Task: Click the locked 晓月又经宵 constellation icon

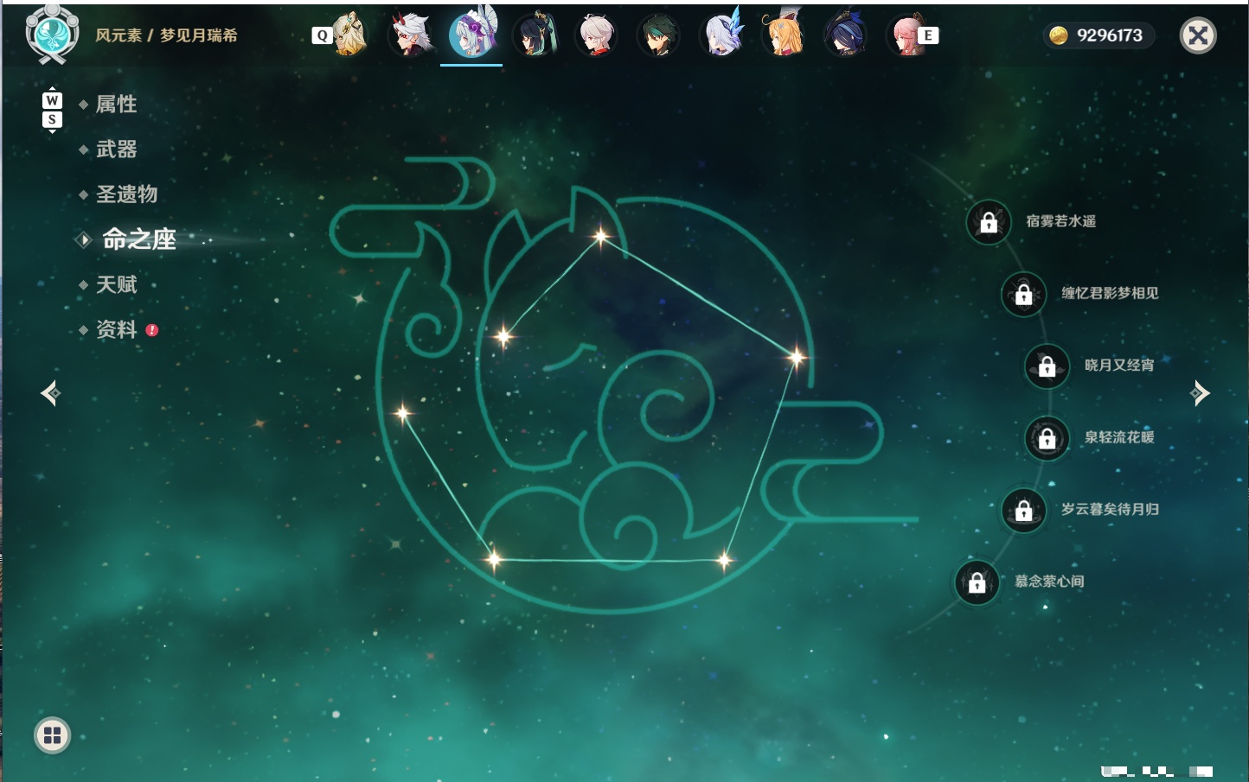Action: tap(1047, 366)
